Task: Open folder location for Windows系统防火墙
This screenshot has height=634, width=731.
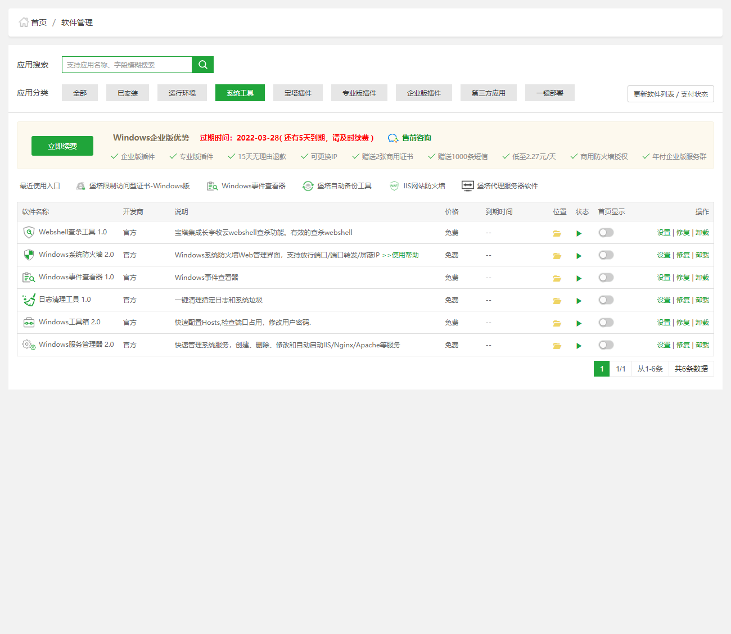Action: coord(557,256)
